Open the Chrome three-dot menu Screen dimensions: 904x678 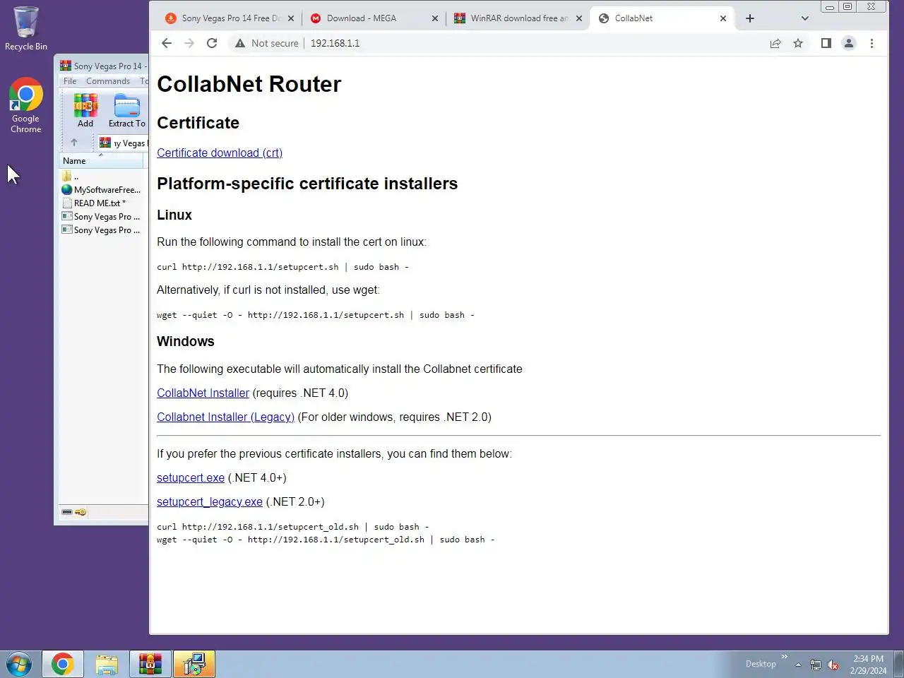(x=872, y=43)
